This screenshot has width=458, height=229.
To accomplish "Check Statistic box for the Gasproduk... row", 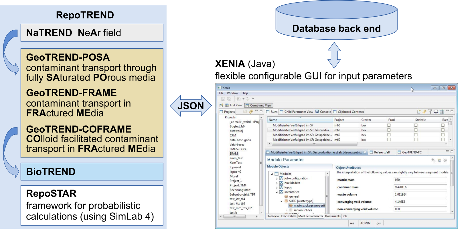I will point(416,130).
